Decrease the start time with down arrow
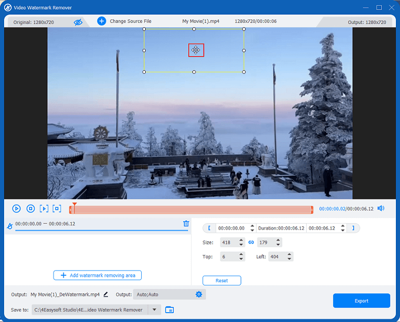The image size is (400, 322). [x=252, y=230]
